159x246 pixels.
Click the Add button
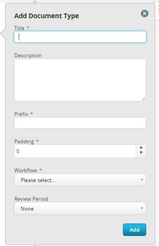pyautogui.click(x=134, y=230)
